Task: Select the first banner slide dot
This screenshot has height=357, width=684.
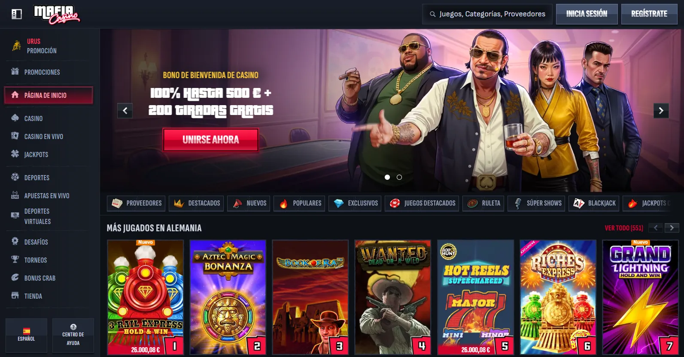Action: point(387,177)
